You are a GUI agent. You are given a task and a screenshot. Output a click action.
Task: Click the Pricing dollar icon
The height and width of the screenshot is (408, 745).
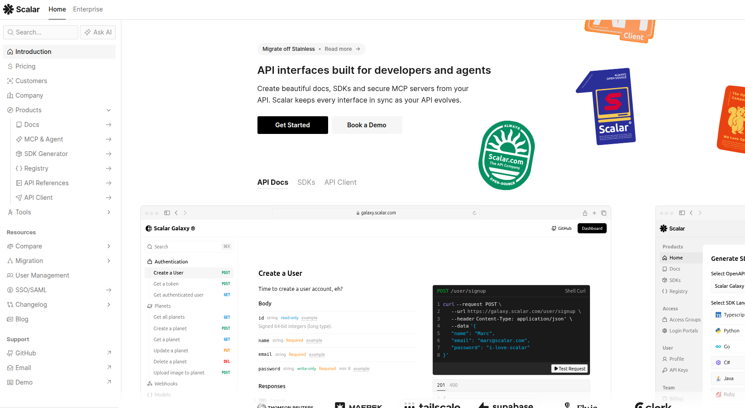10,66
